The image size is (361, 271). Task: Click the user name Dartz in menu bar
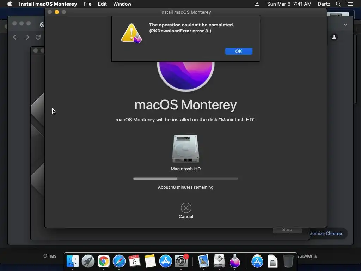[324, 4]
